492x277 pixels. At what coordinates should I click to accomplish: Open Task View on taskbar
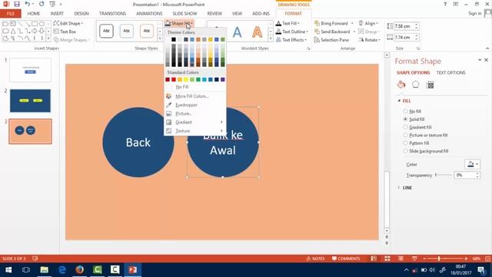tap(26, 270)
